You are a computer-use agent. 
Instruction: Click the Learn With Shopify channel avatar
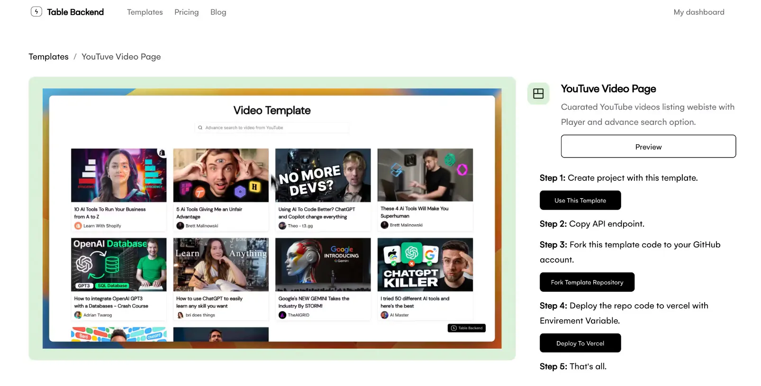(x=78, y=226)
